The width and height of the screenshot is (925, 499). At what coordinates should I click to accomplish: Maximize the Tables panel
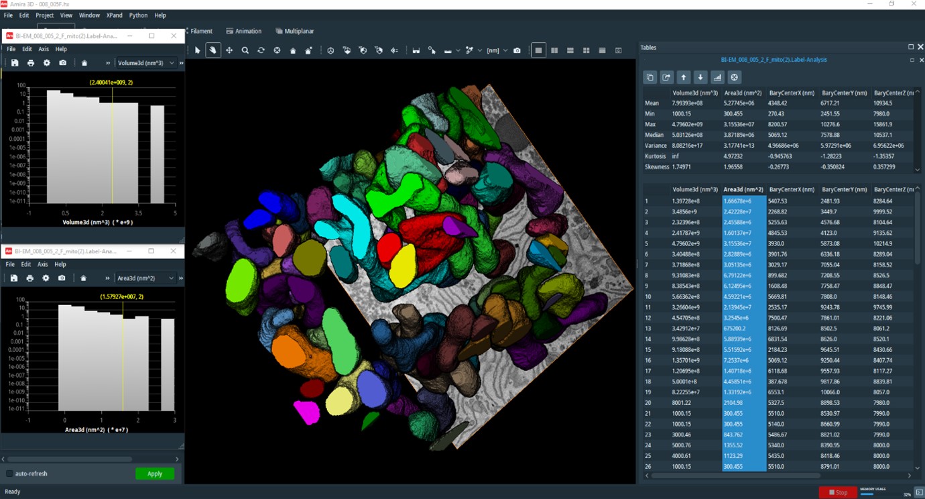(911, 47)
